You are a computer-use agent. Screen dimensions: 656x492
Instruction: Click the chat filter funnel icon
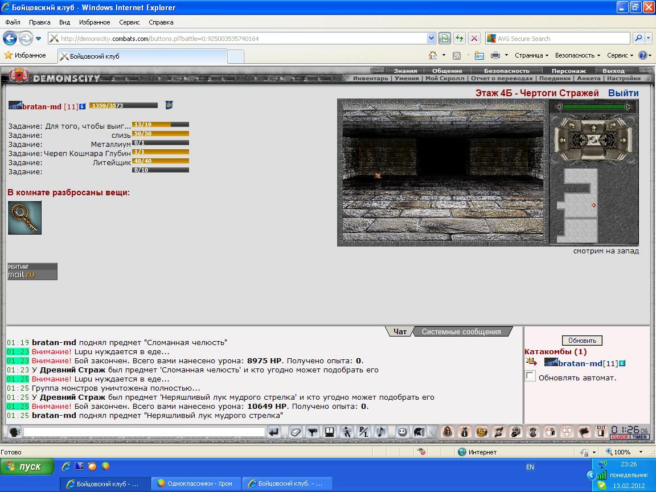point(313,432)
